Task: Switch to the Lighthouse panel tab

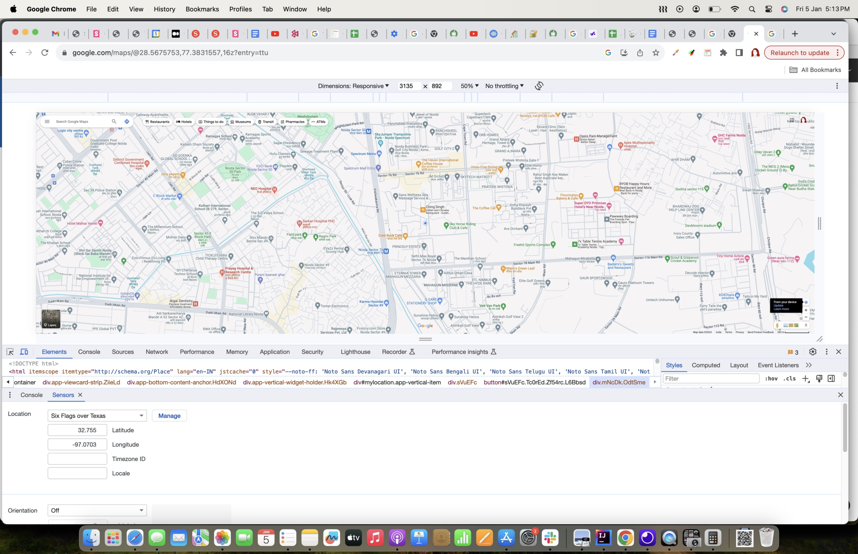Action: point(355,352)
